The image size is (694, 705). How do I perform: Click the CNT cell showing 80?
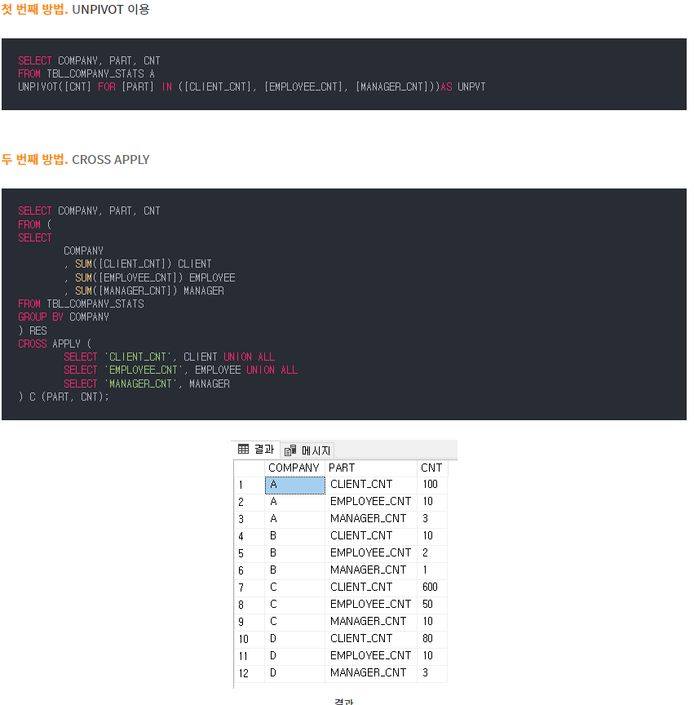pos(429,639)
